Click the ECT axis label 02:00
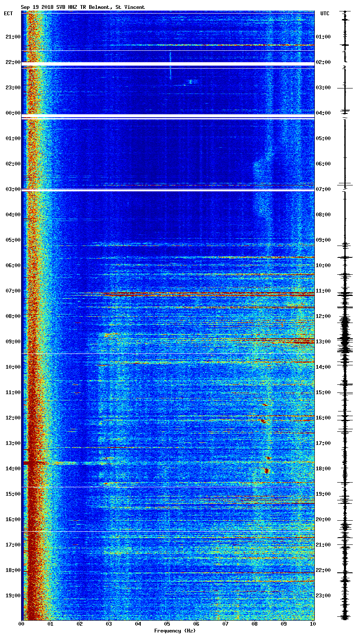Screen dimensions: 360x635 point(13,164)
